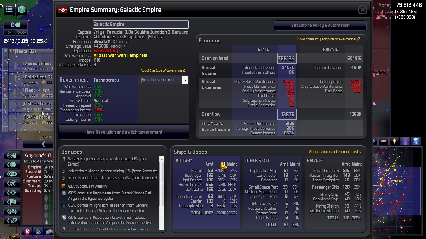Click the Battleship row in Military list

[206, 189]
